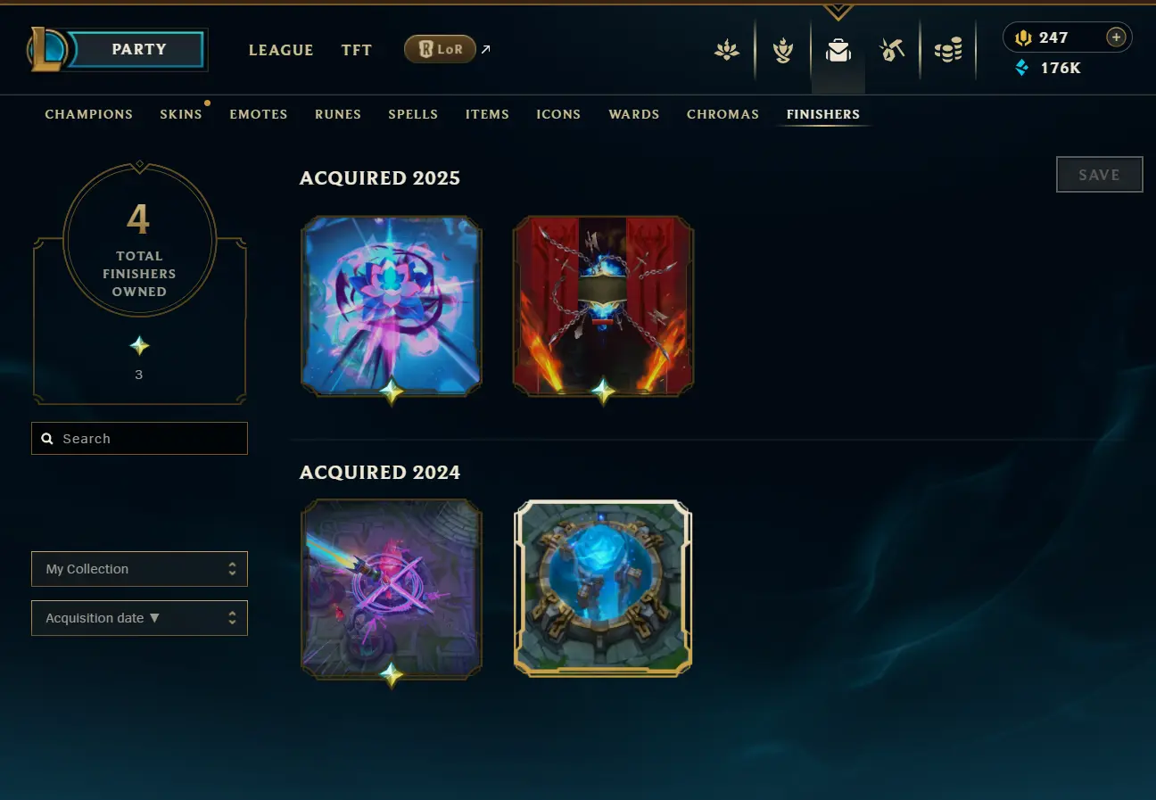Open the Collection briefcase icon
The width and height of the screenshot is (1156, 800).
point(838,51)
